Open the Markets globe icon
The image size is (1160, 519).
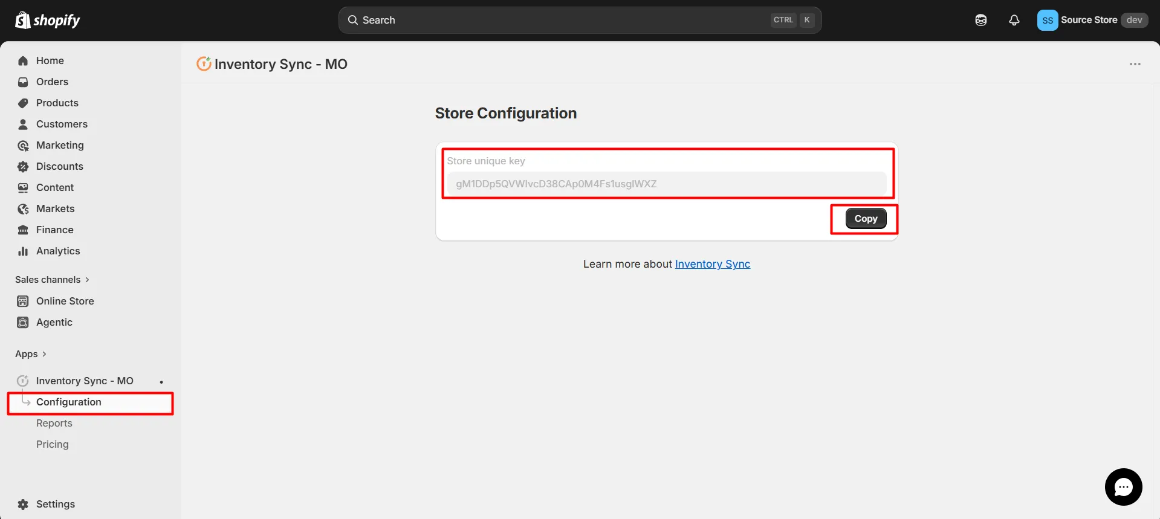click(23, 208)
